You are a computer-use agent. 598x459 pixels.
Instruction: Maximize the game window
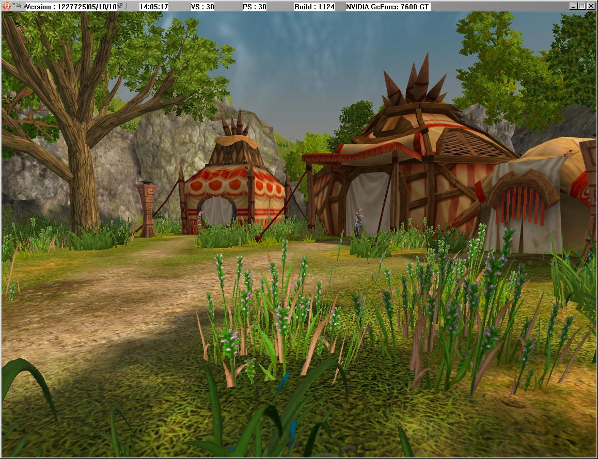tap(582, 6)
